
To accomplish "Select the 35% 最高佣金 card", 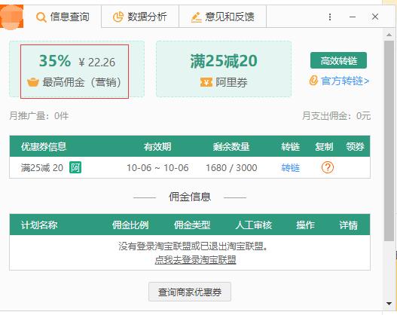I will coord(75,72).
